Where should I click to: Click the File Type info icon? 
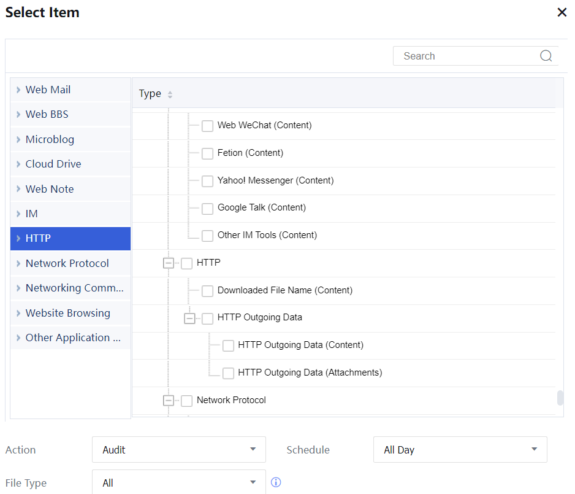tap(276, 482)
